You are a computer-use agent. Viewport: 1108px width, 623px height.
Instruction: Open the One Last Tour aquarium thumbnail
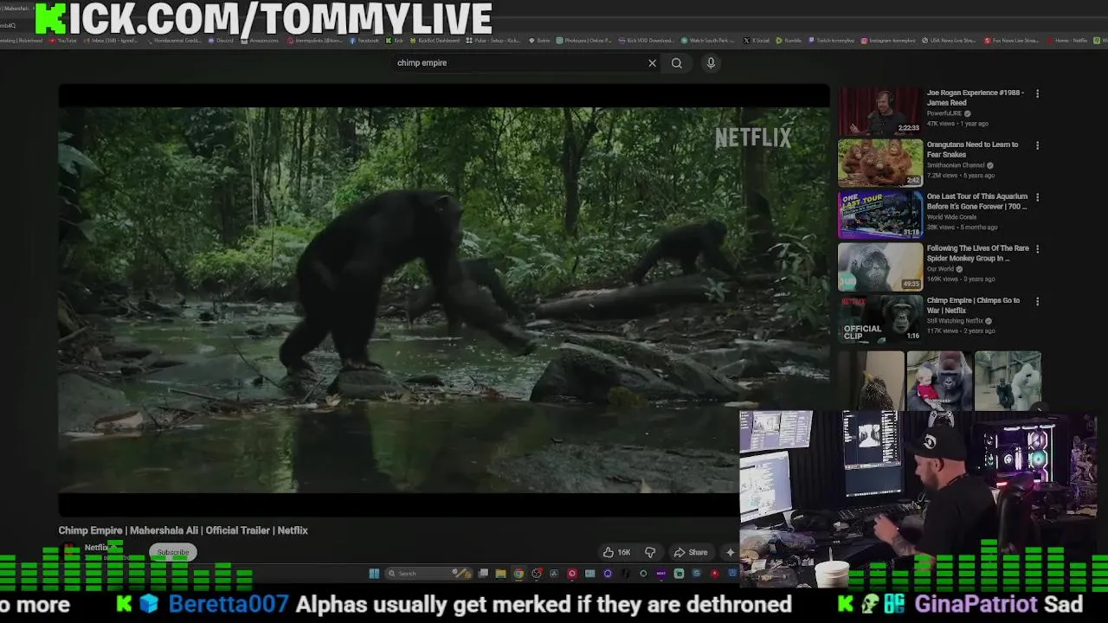[879, 214]
